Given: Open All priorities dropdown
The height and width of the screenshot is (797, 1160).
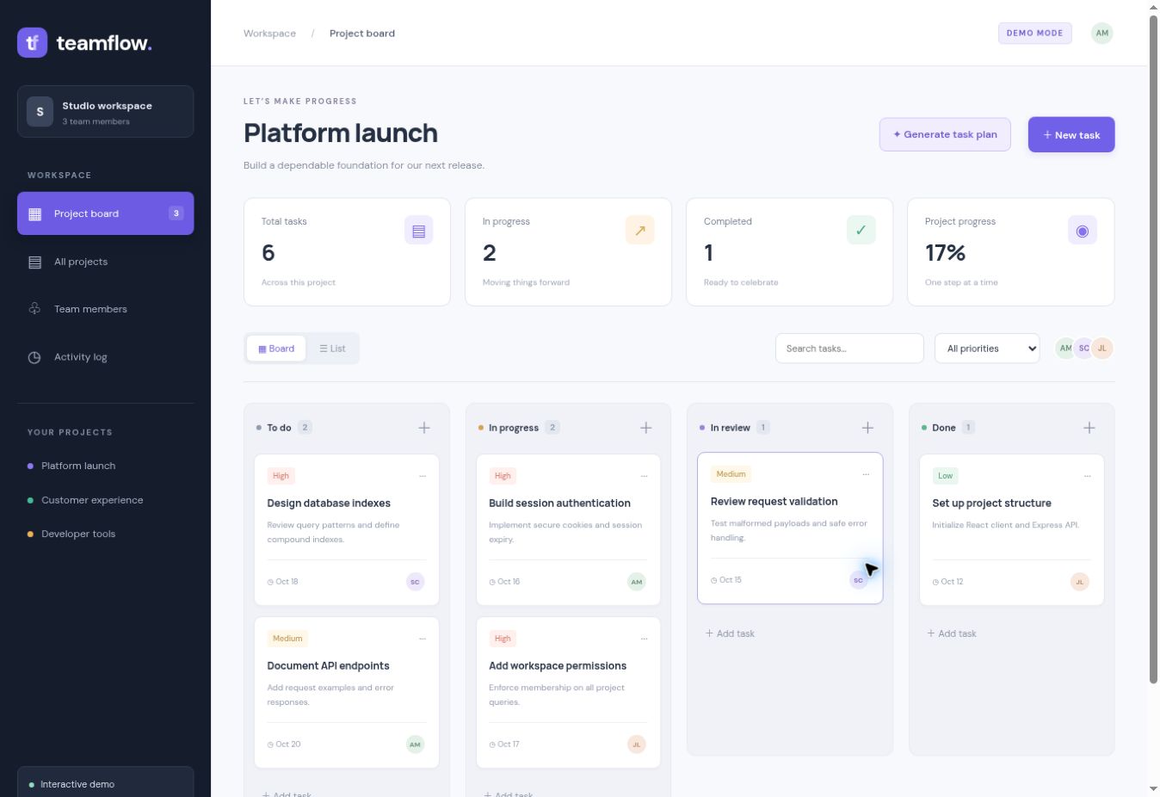Looking at the screenshot, I should (987, 349).
